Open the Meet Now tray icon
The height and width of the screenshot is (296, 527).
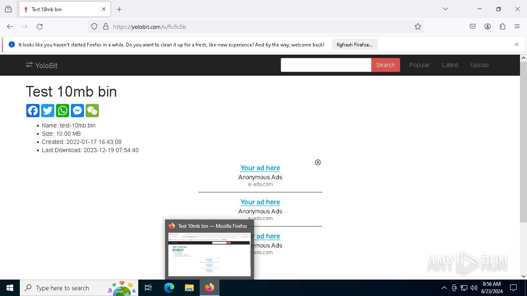click(454, 288)
